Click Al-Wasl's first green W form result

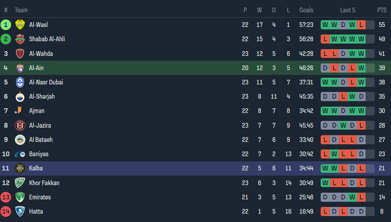[x=325, y=25]
